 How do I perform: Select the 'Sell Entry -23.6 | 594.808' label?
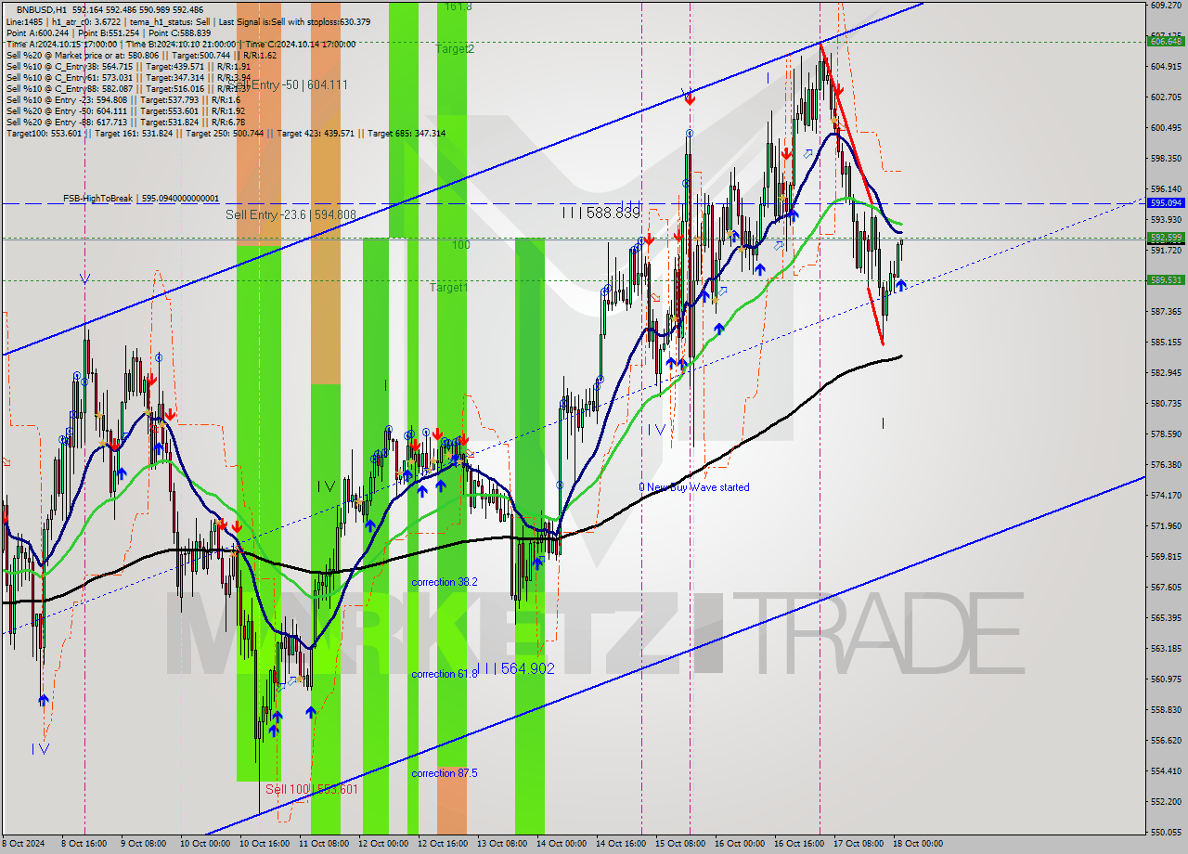click(x=291, y=214)
